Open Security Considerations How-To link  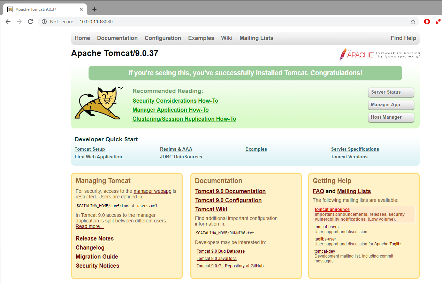click(175, 101)
